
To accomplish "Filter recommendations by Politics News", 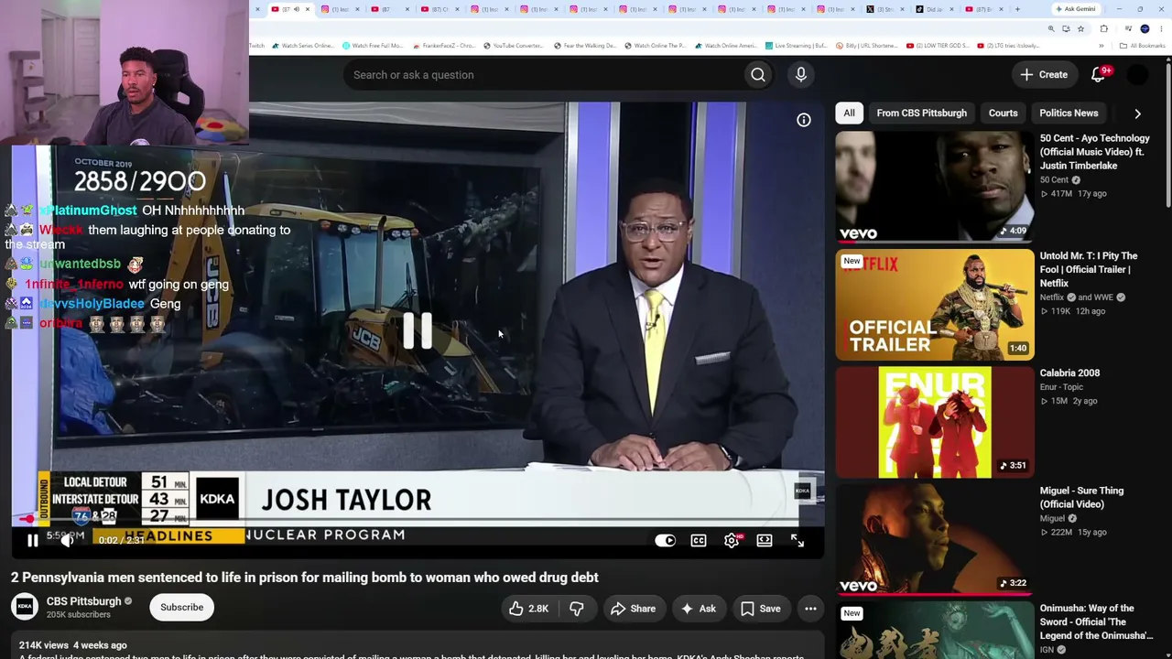I will tap(1069, 113).
